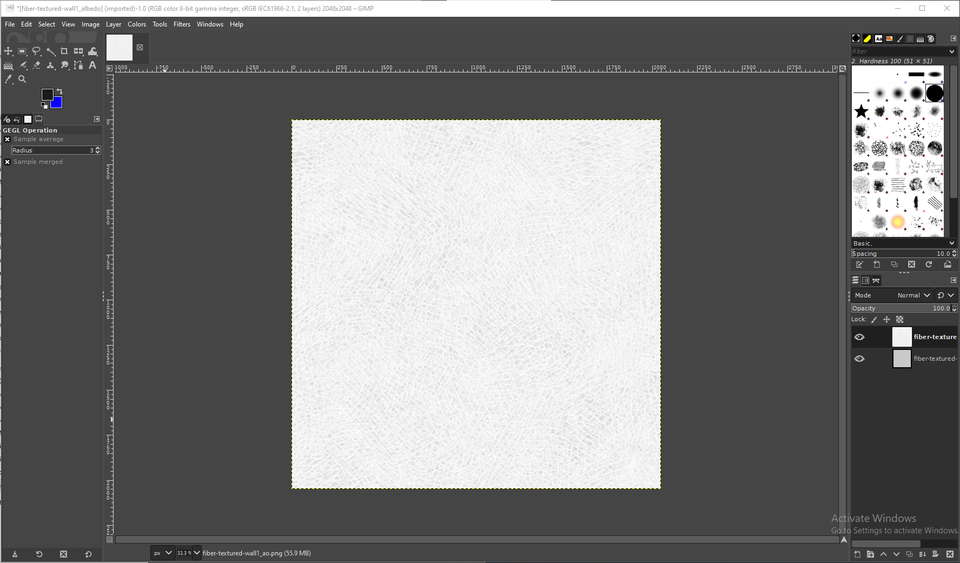Delete the selected layer
This screenshot has height=563, width=960.
[x=950, y=554]
